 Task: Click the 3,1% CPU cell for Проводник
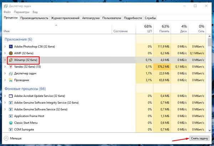click(x=144, y=80)
